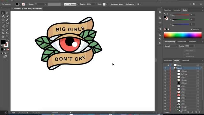Target the Layer 1 circle indicator
204x115 pixels.
tap(198, 65)
